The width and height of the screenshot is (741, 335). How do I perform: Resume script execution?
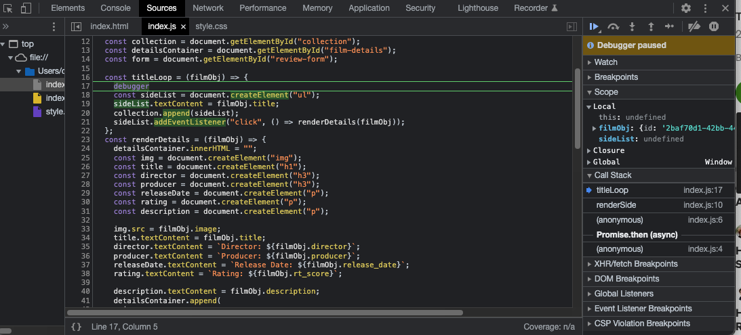click(x=595, y=27)
